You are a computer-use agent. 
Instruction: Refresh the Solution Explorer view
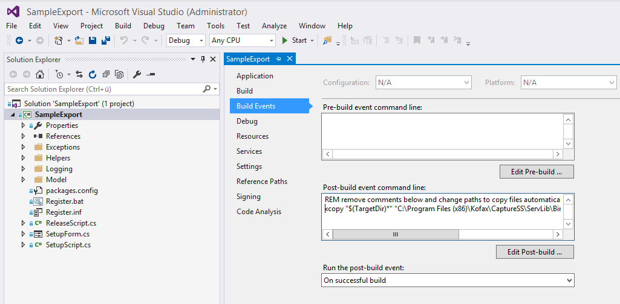pos(92,75)
